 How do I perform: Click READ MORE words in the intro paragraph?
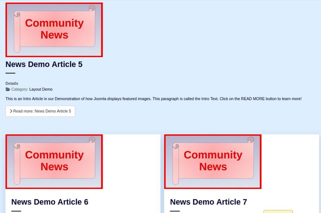coord(252,99)
